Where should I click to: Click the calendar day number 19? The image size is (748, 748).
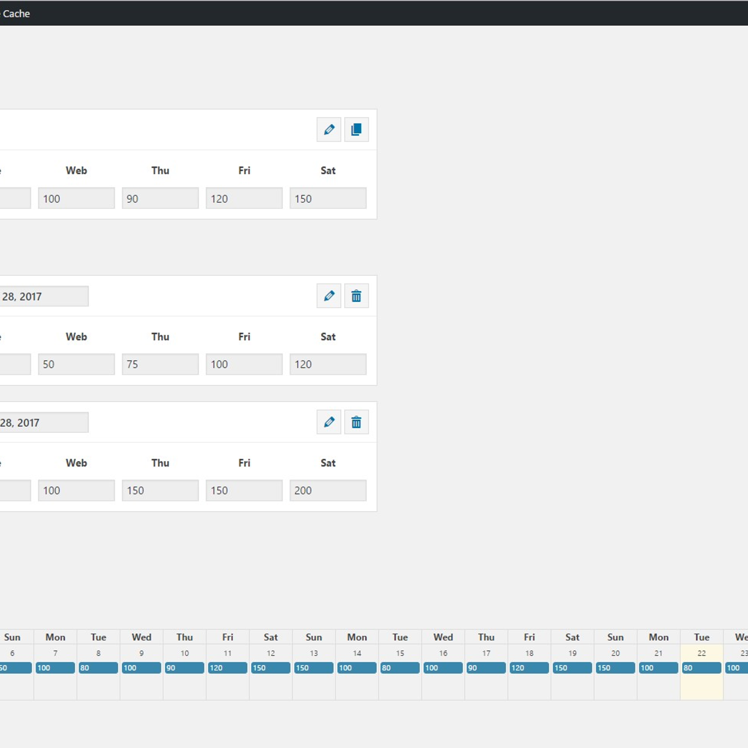point(572,653)
